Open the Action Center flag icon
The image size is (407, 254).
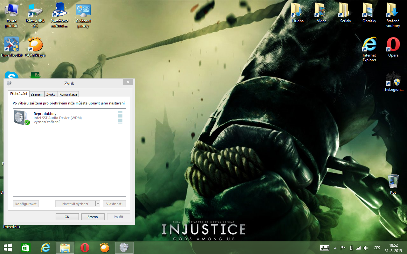(x=343, y=248)
